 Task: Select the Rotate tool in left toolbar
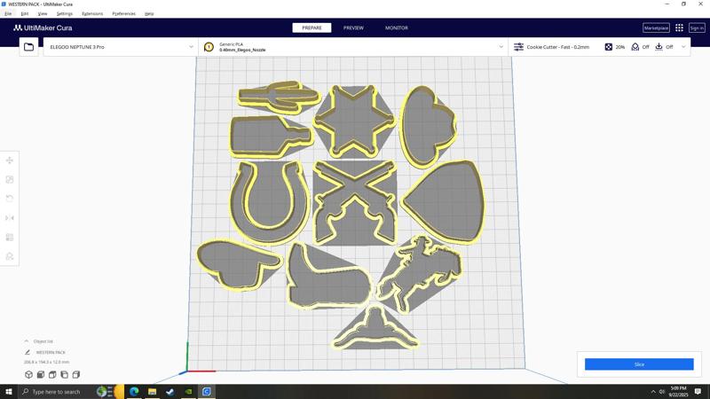coord(10,199)
